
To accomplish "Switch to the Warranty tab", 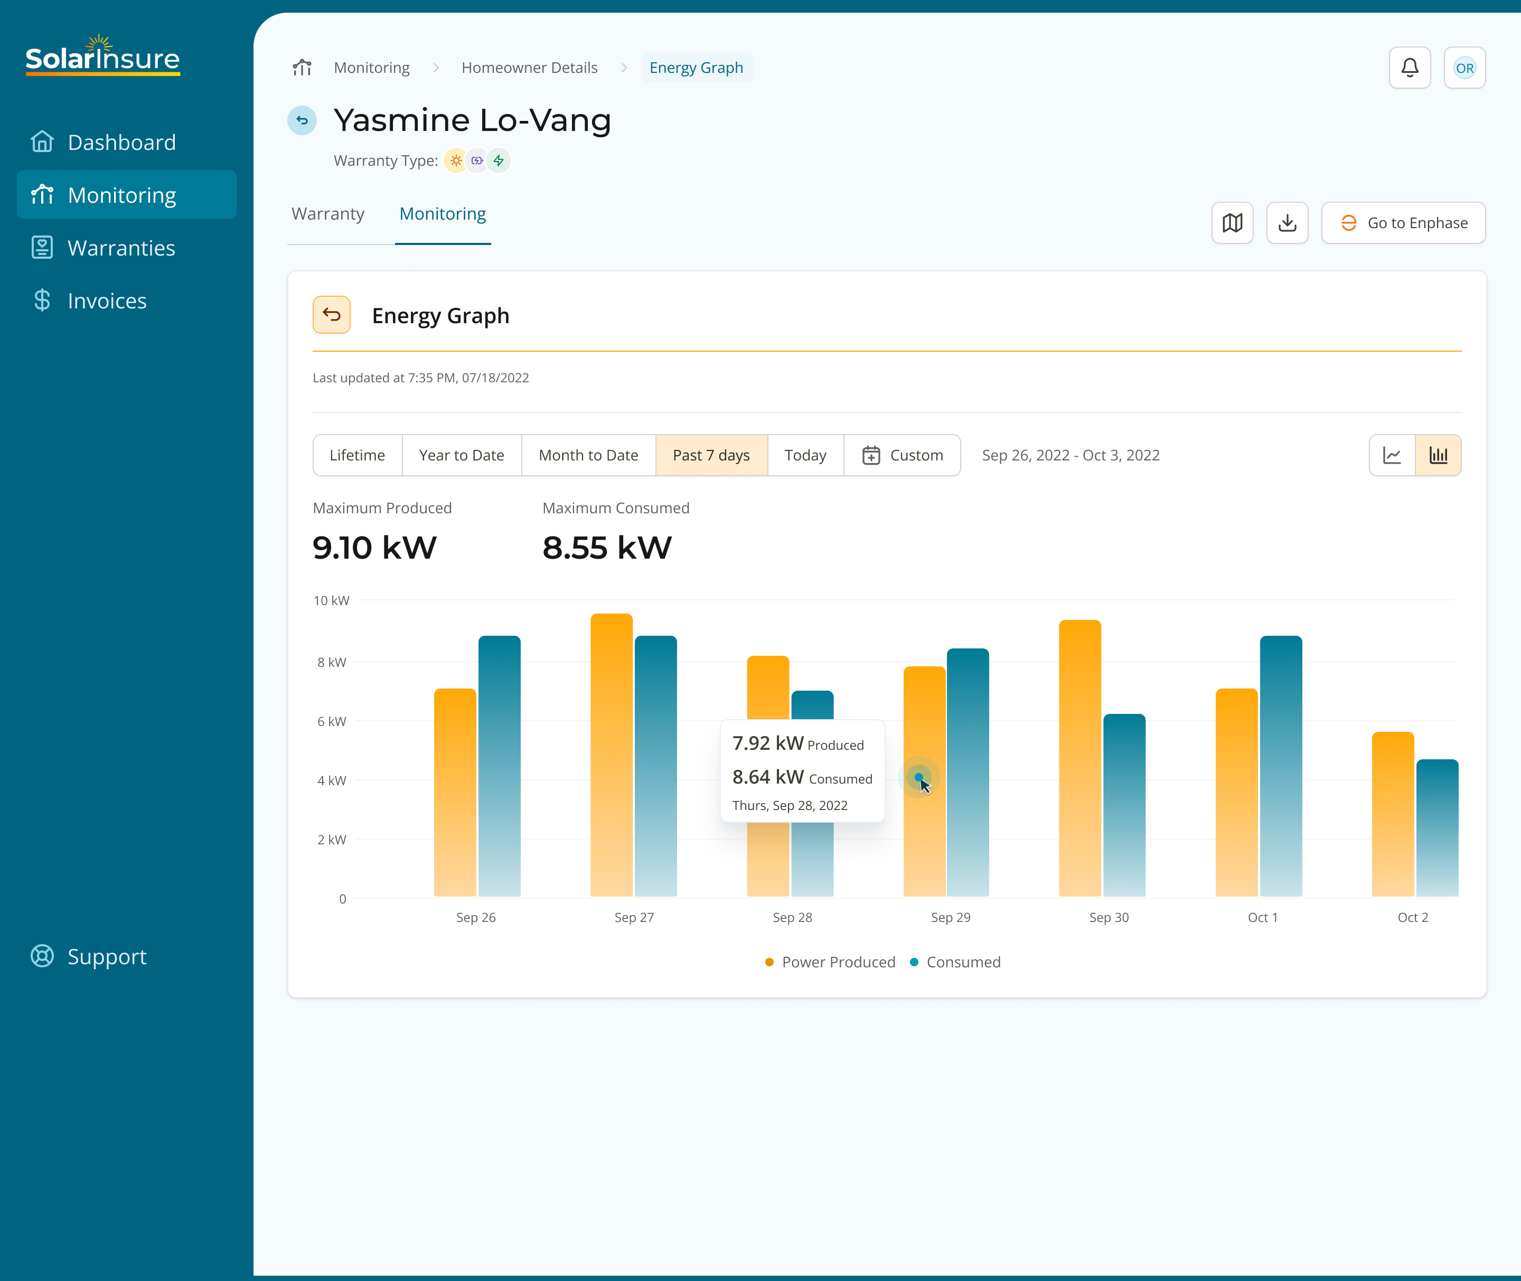I will point(328,213).
